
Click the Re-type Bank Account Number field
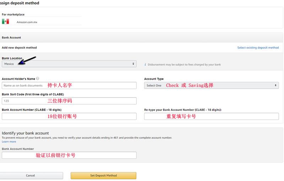point(211,116)
